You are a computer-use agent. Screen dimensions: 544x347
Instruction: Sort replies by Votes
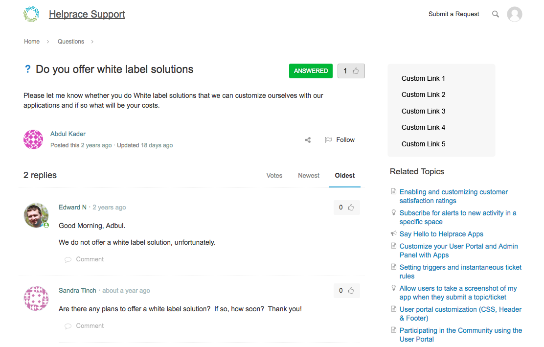pyautogui.click(x=274, y=176)
